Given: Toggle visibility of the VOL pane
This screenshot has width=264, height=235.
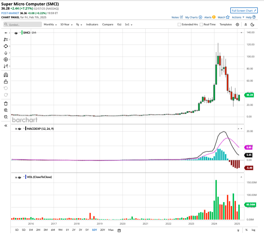Looking at the screenshot, I should tap(20, 177).
